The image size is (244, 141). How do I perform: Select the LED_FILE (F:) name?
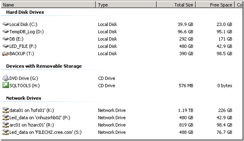(23, 46)
